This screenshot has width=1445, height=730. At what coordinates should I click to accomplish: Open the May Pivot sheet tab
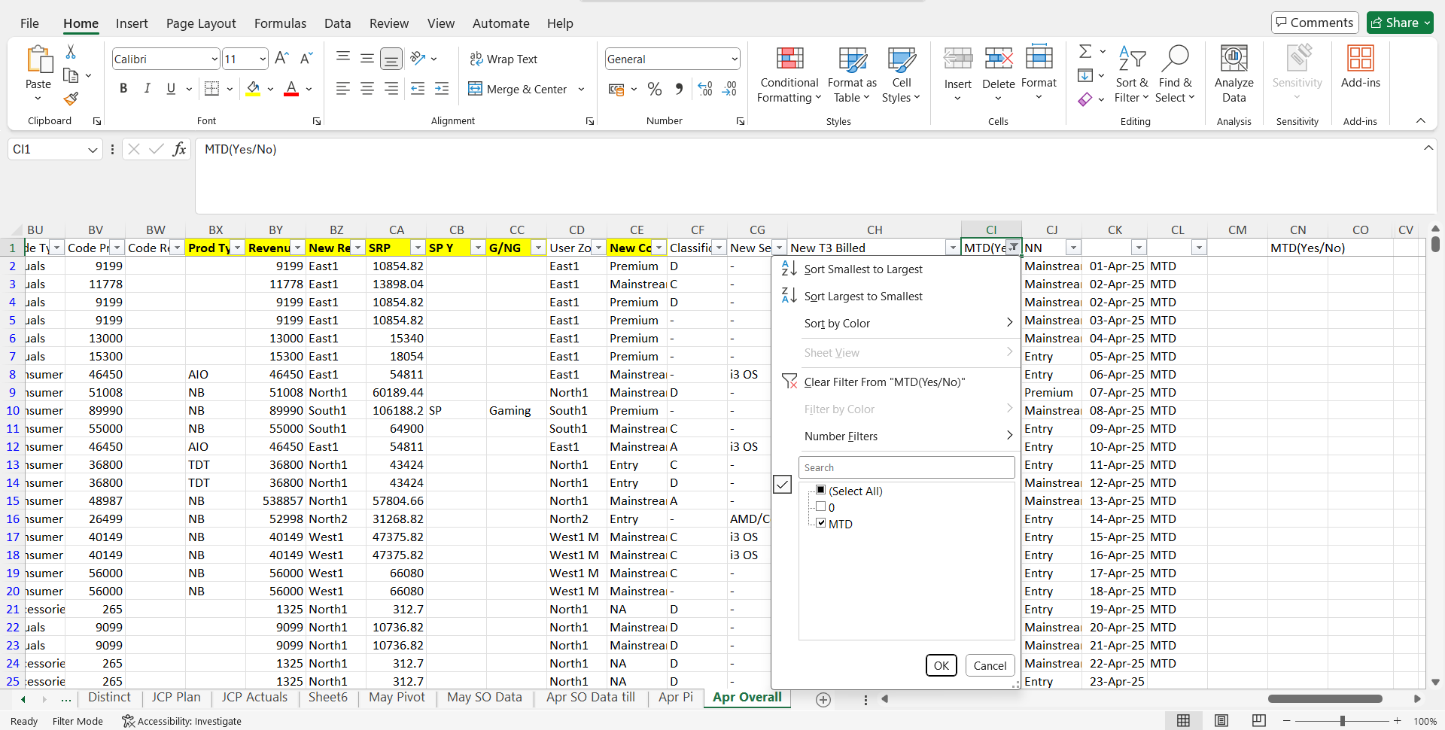pyautogui.click(x=397, y=698)
